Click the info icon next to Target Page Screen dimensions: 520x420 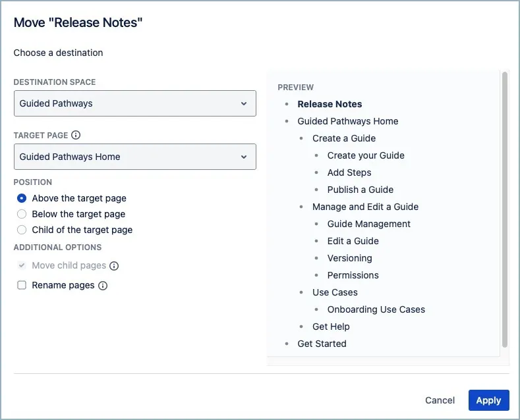point(76,135)
